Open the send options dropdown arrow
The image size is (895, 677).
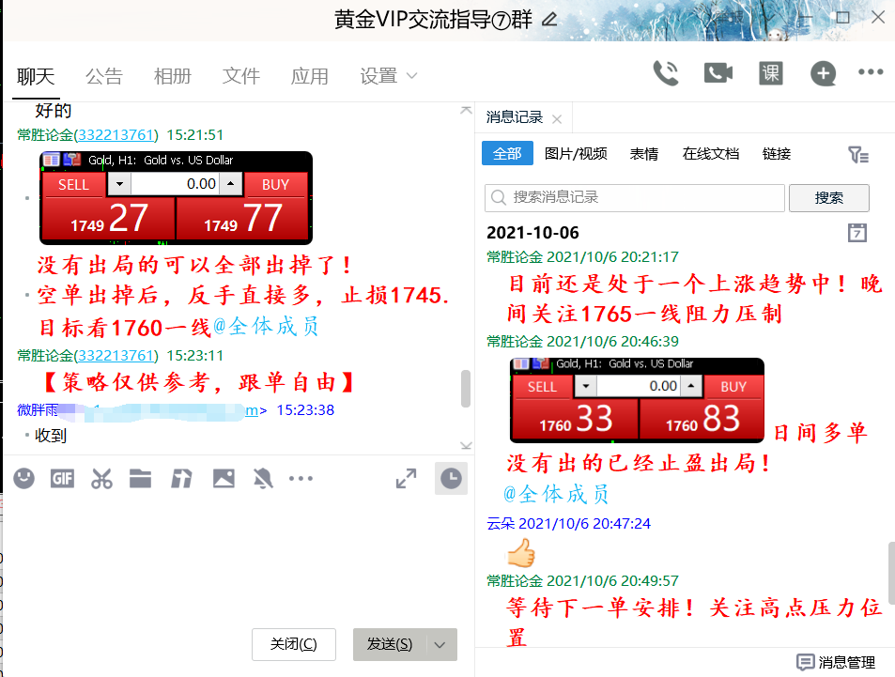(440, 644)
